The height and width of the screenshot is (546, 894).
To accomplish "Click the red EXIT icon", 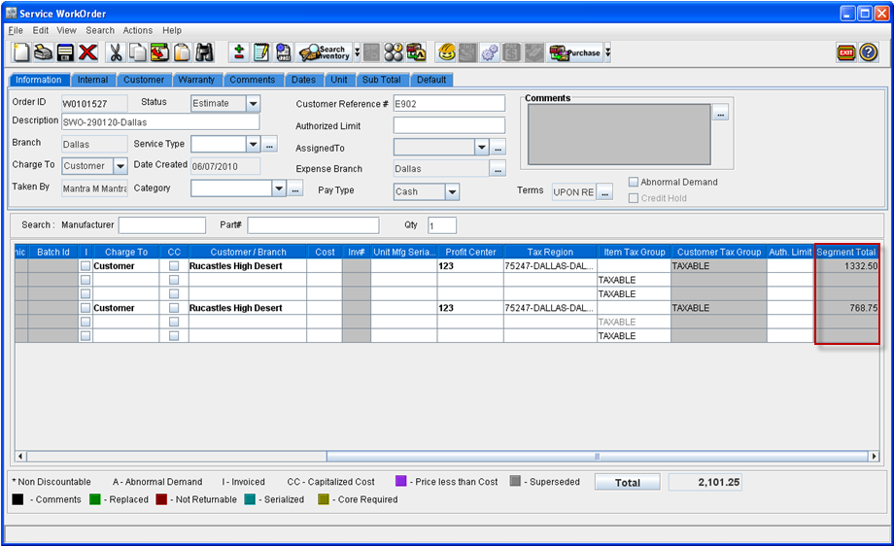I will [846, 52].
